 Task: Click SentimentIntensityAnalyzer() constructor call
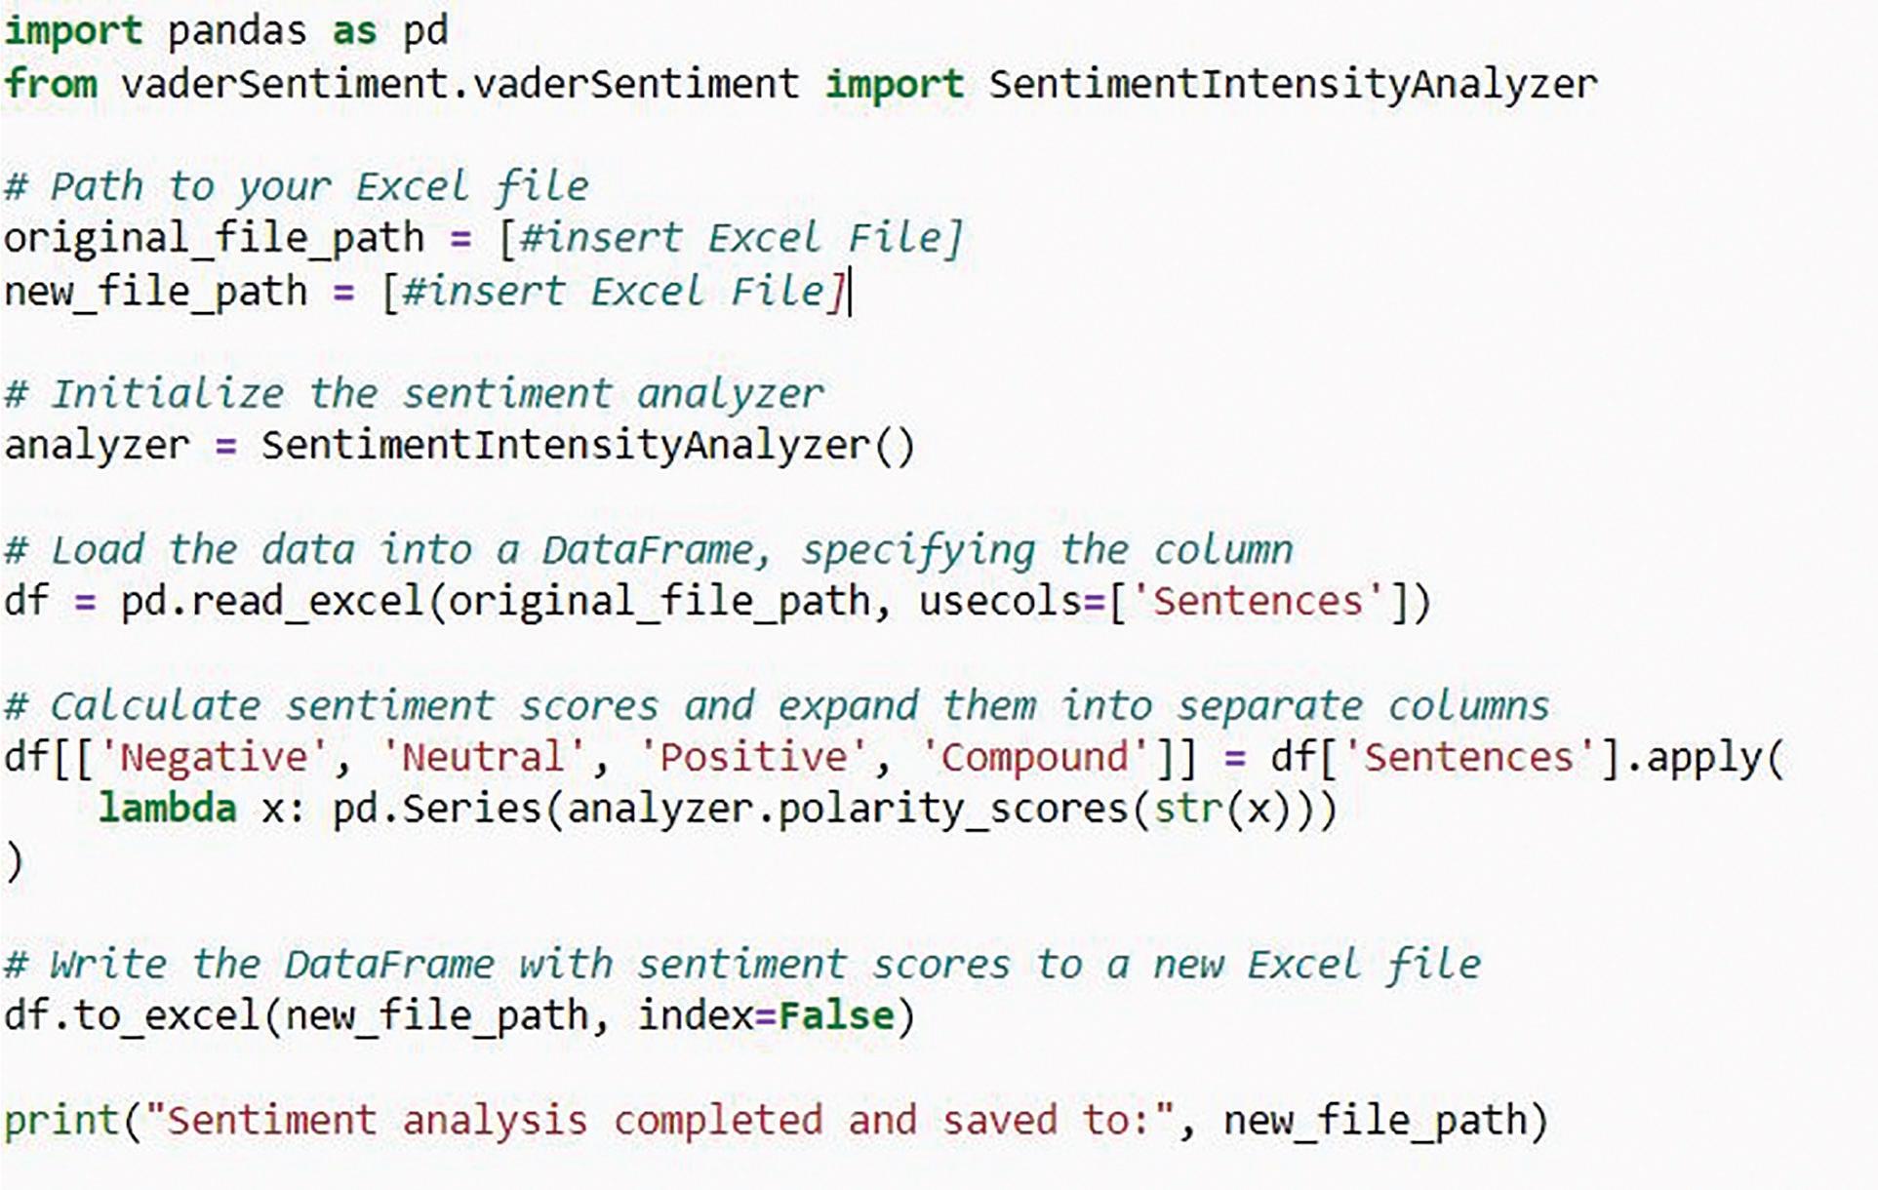coord(587,447)
